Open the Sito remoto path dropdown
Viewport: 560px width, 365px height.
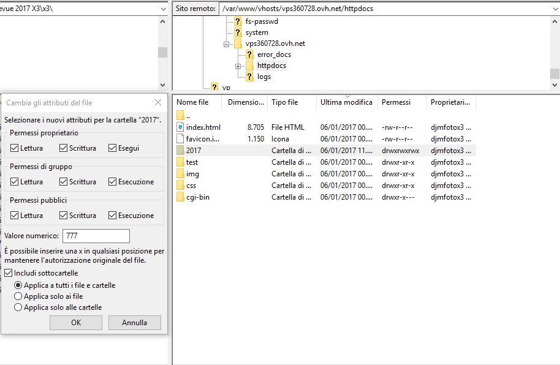555,9
